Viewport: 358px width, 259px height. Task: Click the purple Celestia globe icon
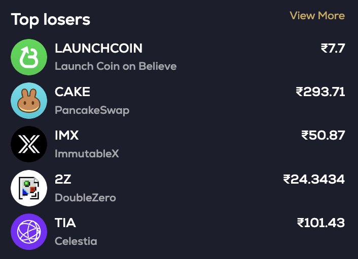[29, 232]
